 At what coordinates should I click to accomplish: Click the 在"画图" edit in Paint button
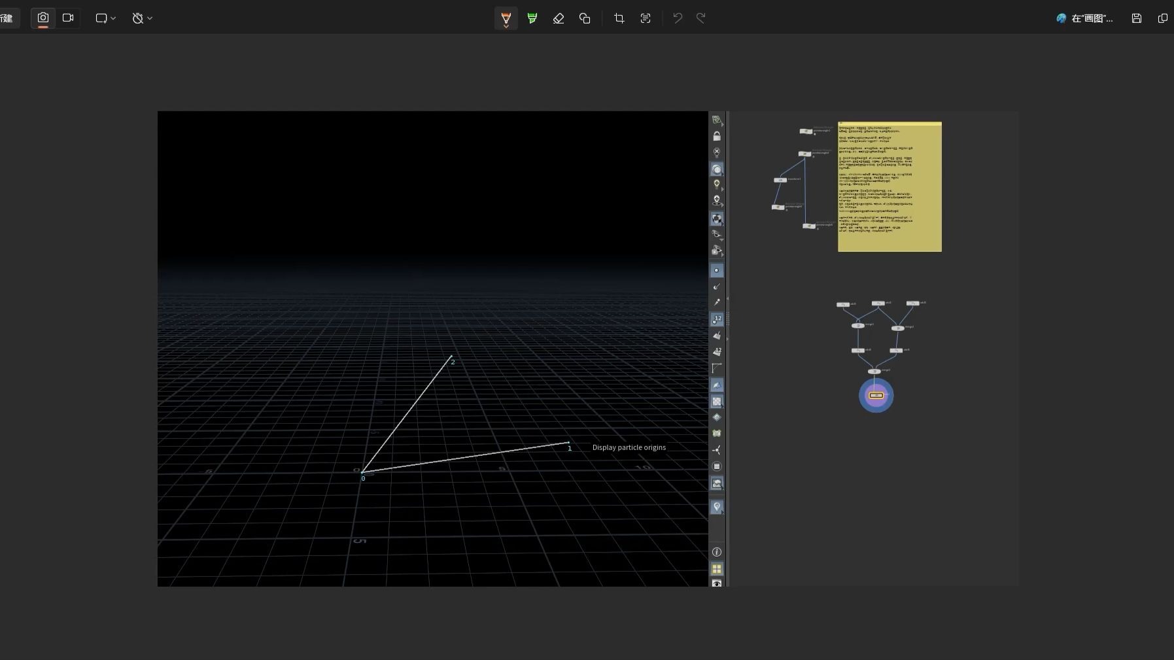1085,18
